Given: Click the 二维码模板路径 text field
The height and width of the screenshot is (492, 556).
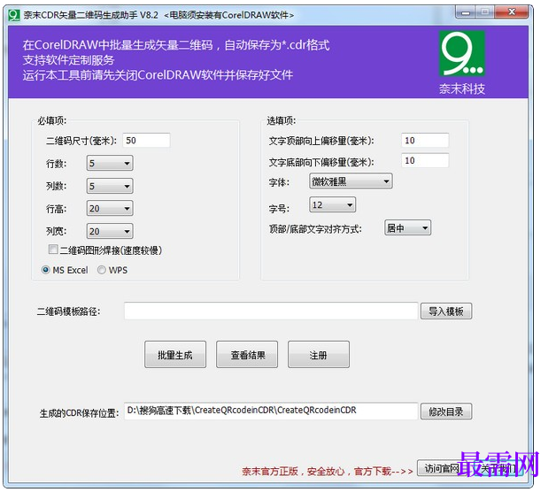Looking at the screenshot, I should (271, 311).
